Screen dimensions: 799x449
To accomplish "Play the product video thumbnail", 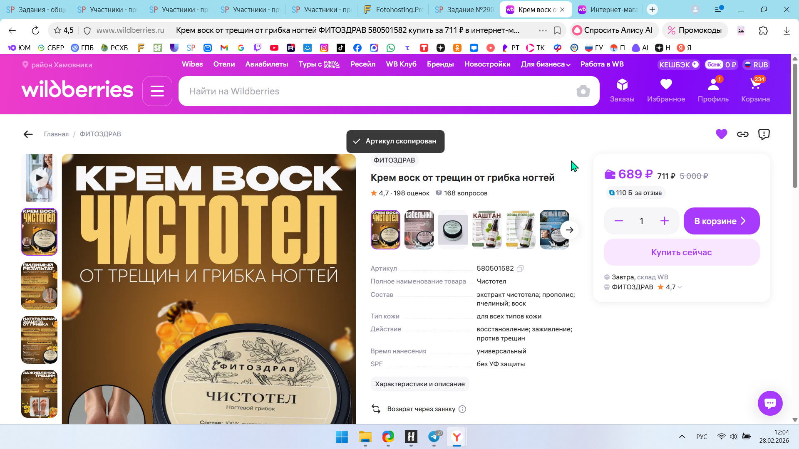I will [39, 178].
